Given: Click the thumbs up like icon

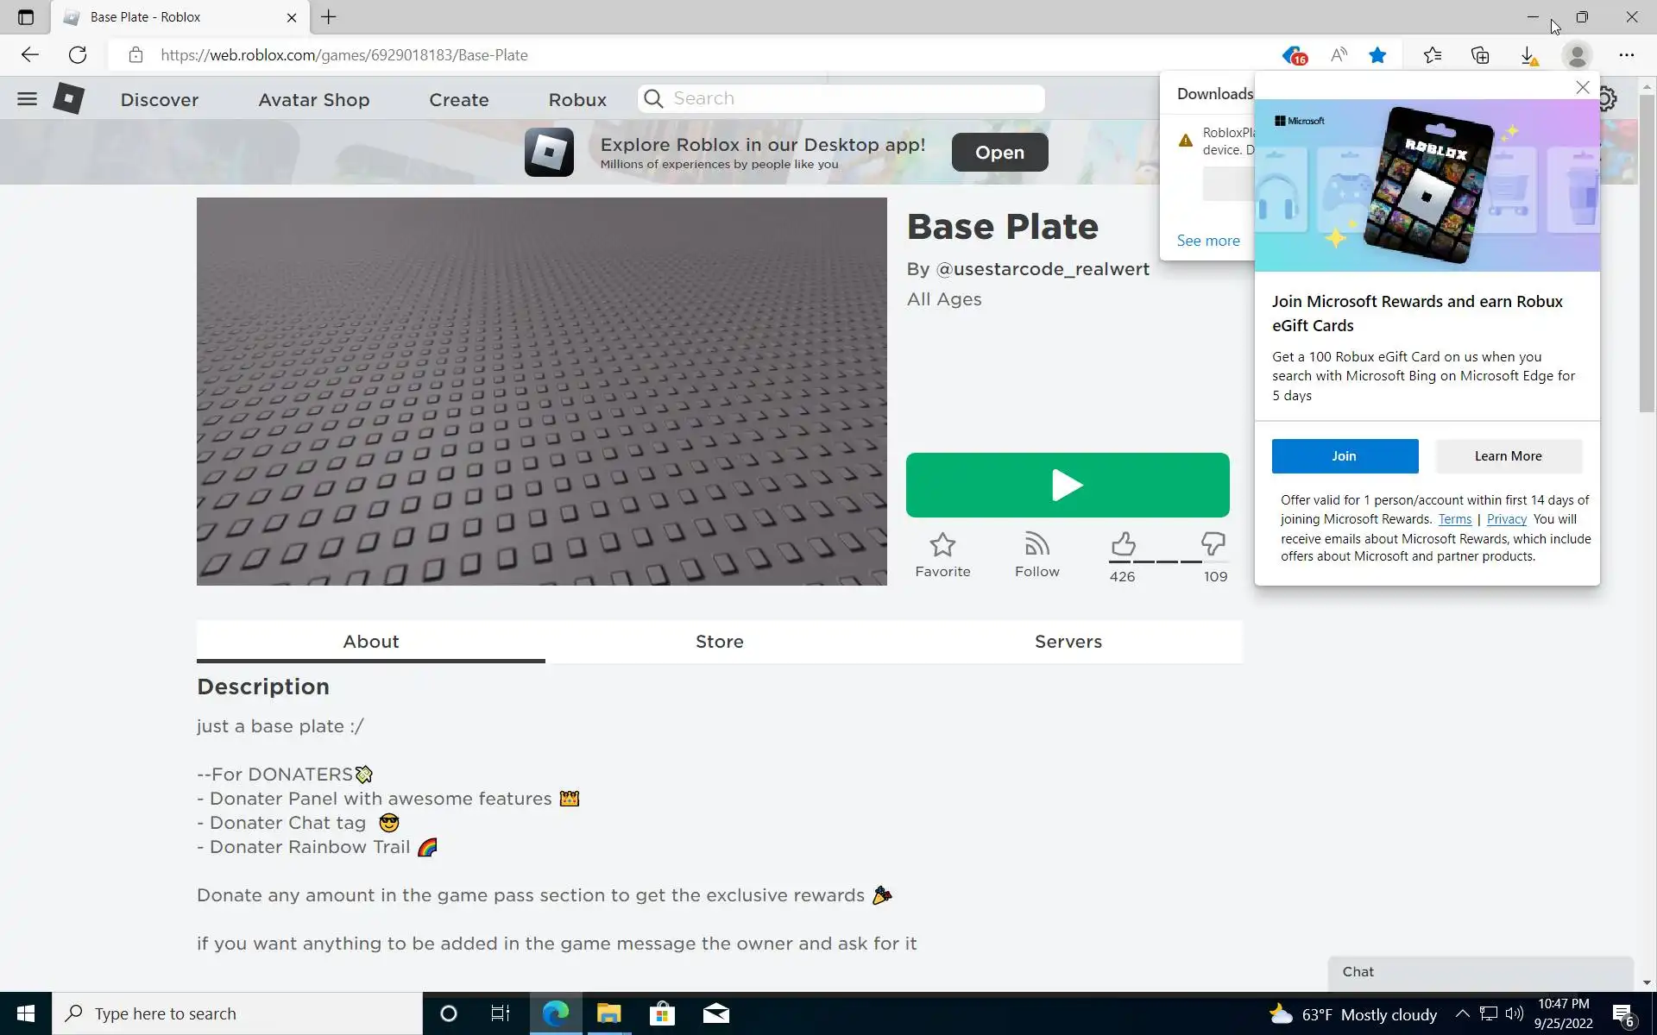Looking at the screenshot, I should (x=1123, y=544).
